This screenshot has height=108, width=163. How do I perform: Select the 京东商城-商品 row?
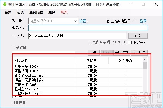(x=77, y=84)
